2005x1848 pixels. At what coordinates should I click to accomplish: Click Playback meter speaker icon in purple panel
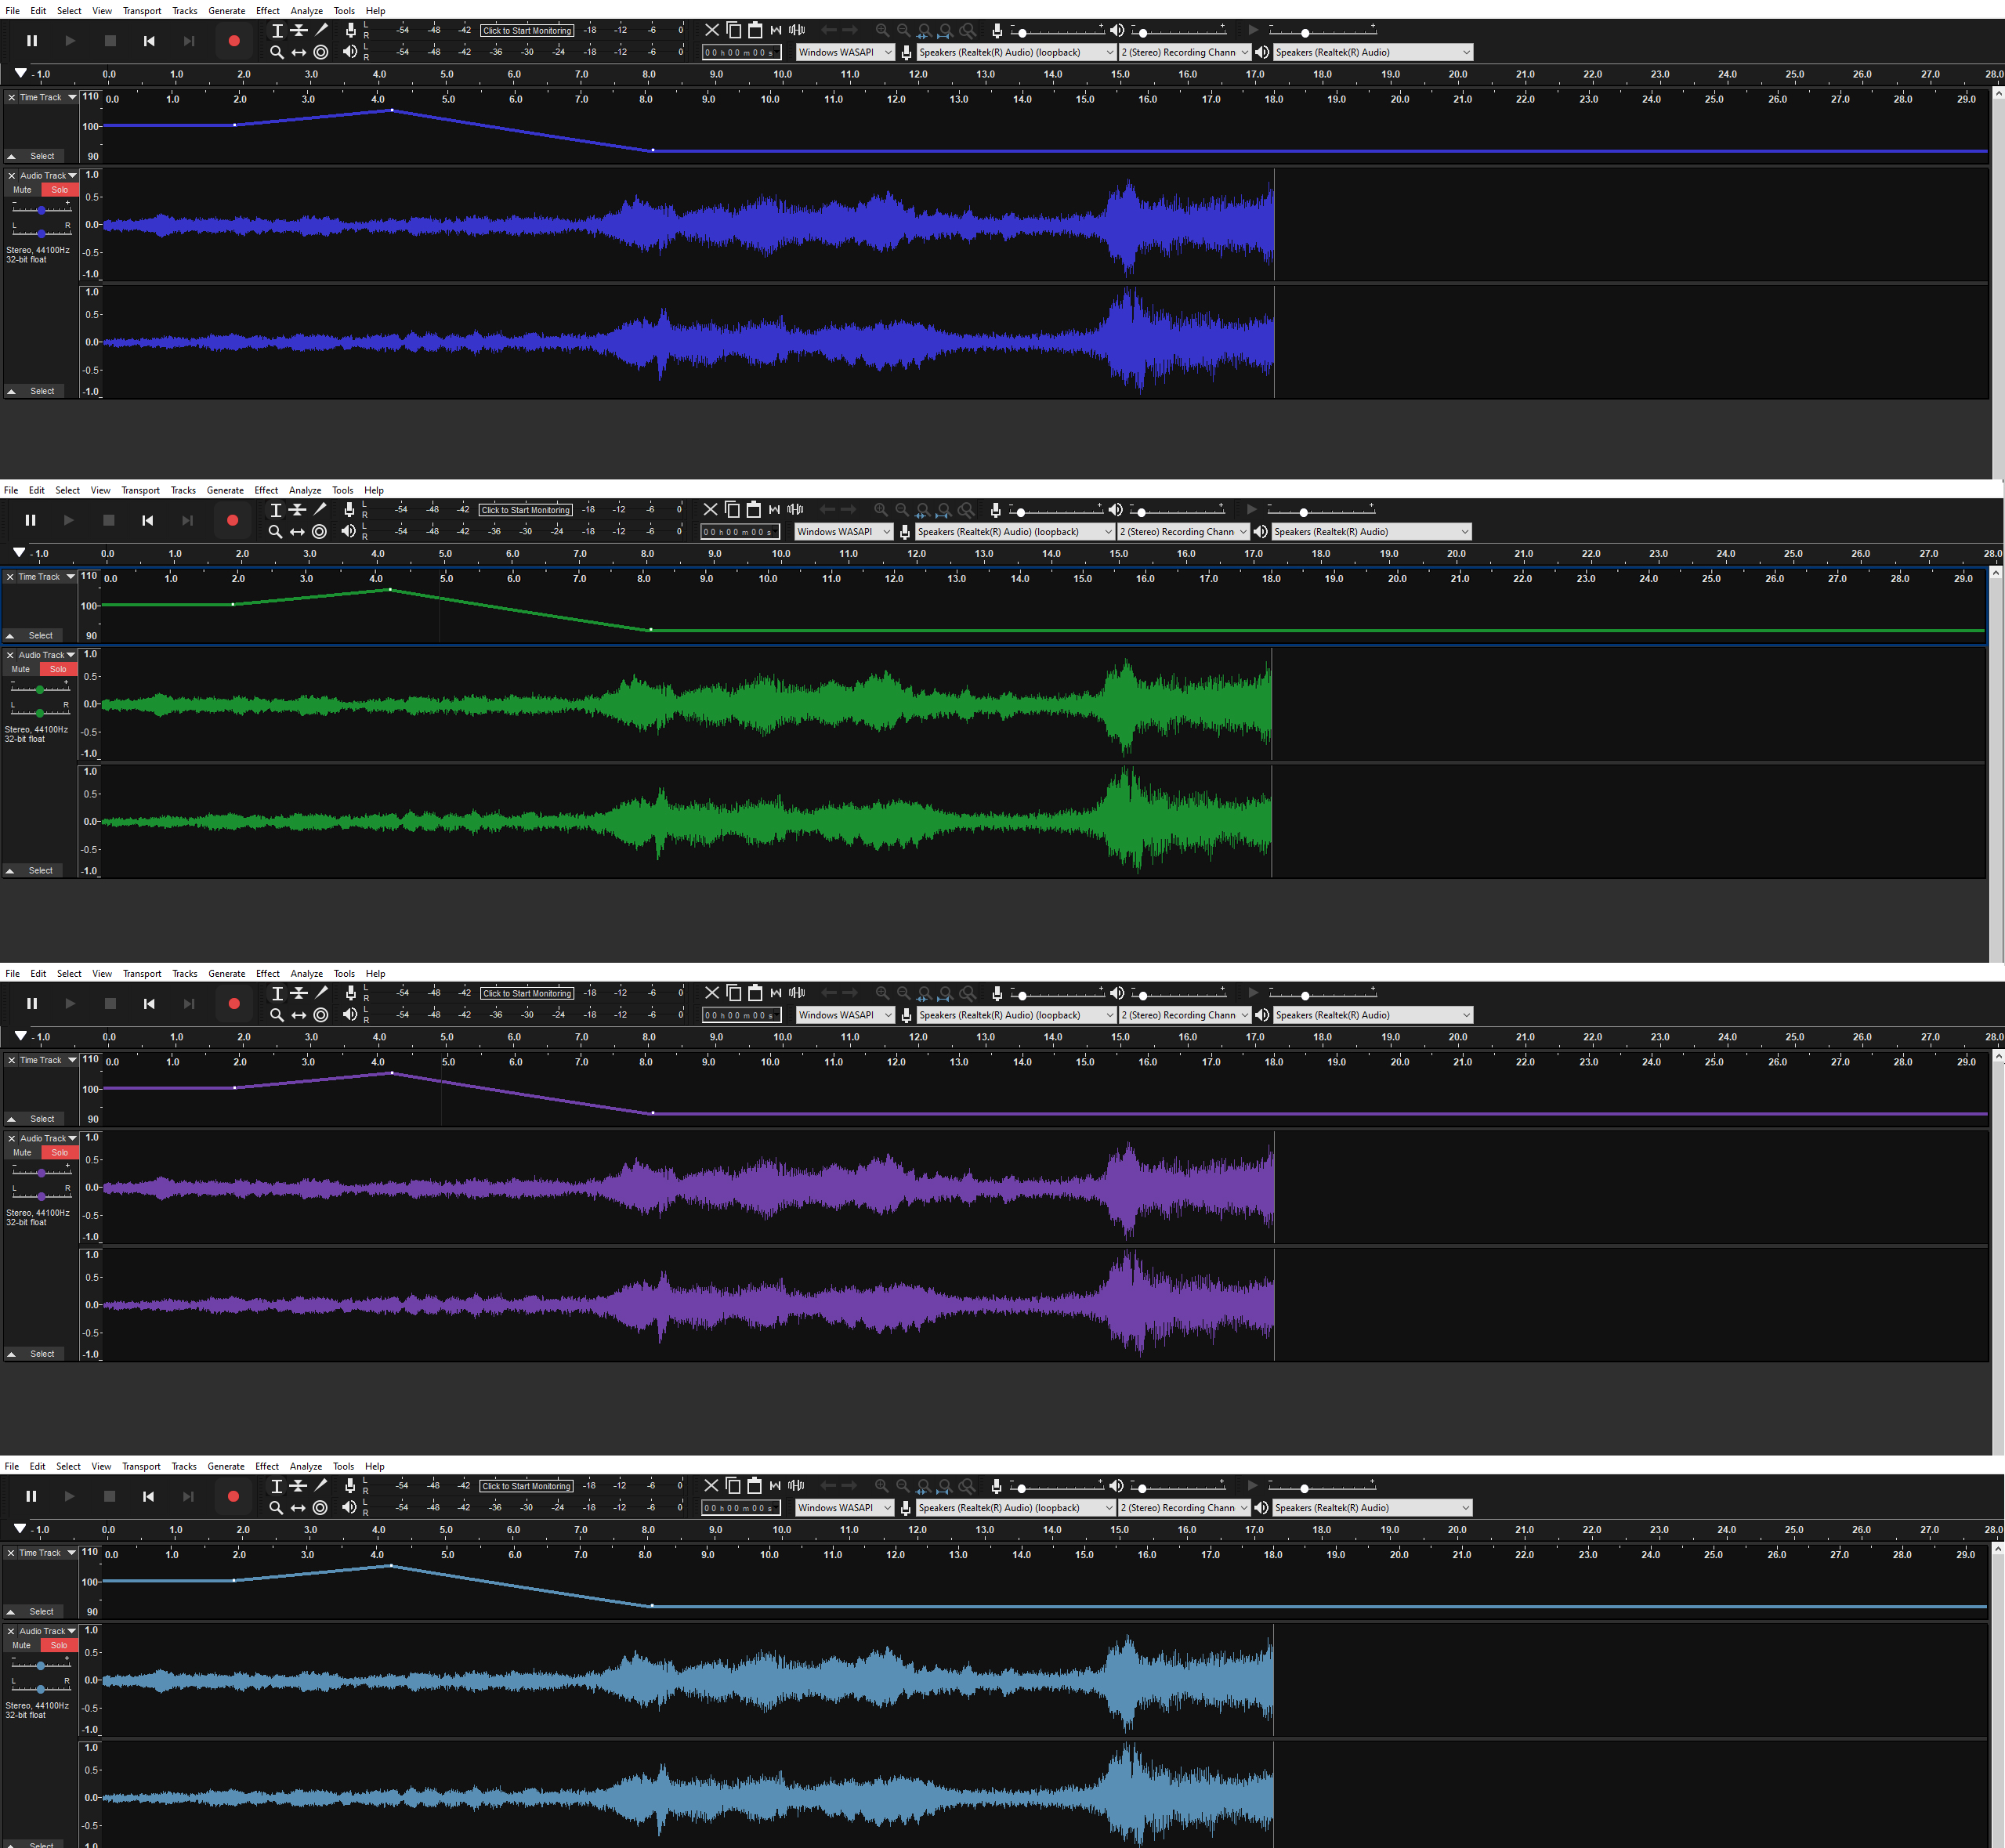point(350,1014)
